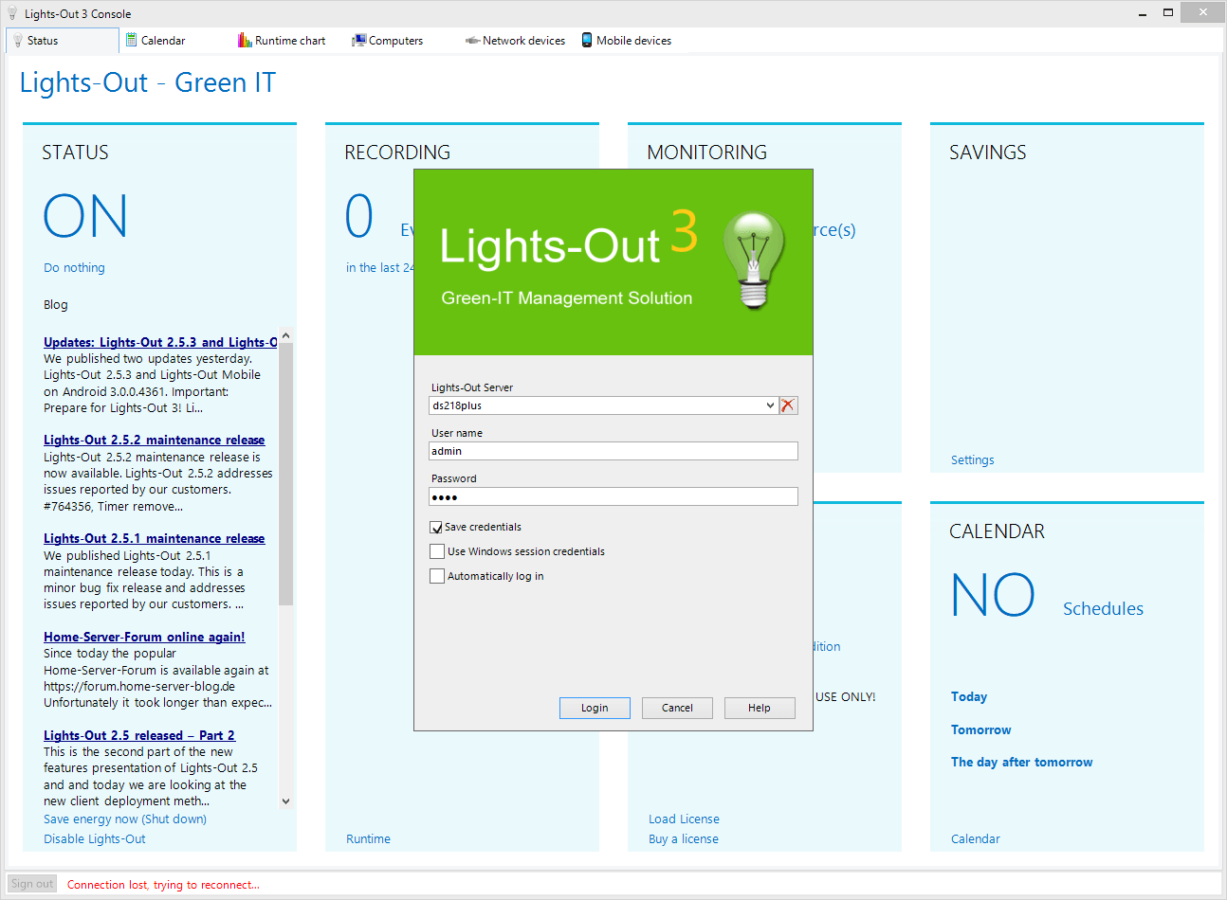Open Home-Server-Forum online again post
Screen dimensions: 1227x900
coord(144,637)
